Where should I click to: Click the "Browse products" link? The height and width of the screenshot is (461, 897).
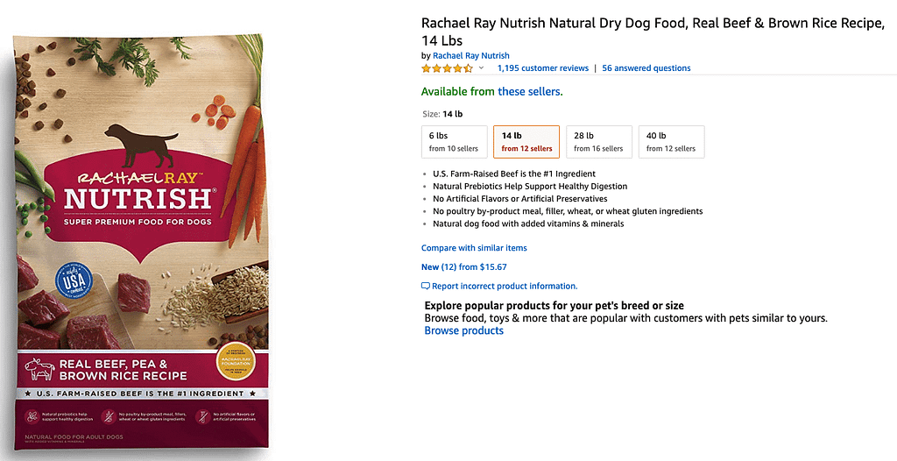(x=464, y=331)
